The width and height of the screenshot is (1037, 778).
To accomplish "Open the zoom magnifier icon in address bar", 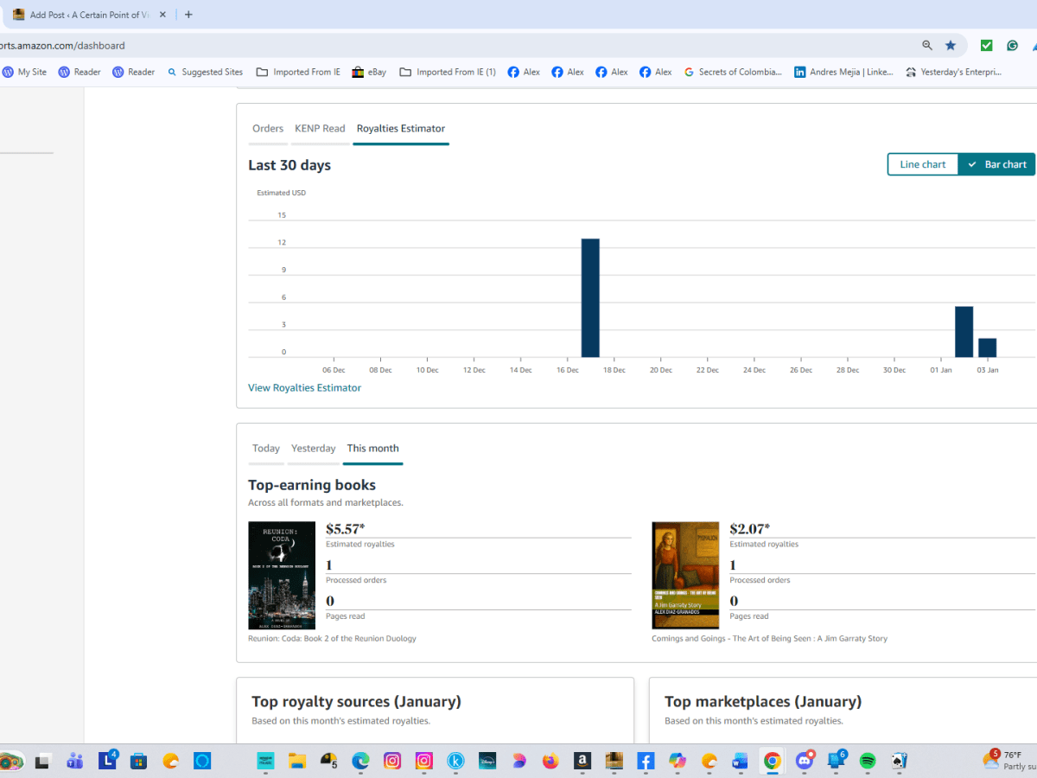I will click(x=927, y=46).
